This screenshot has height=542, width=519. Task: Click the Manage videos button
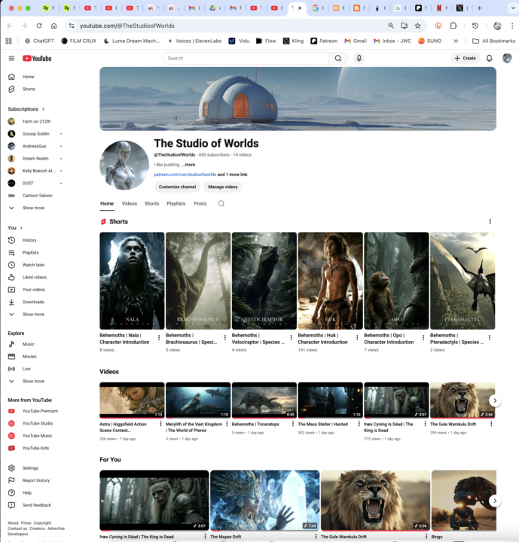click(222, 187)
